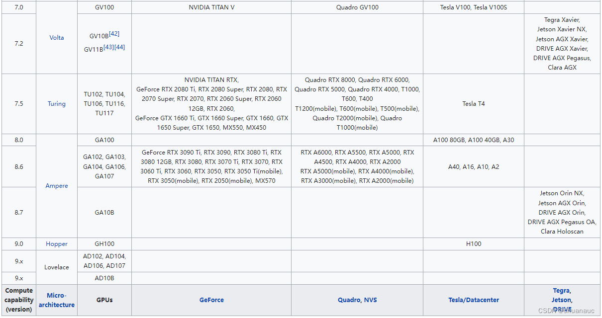Click the 7.2 compute capability cell
The height and width of the screenshot is (318, 602).
(x=18, y=44)
